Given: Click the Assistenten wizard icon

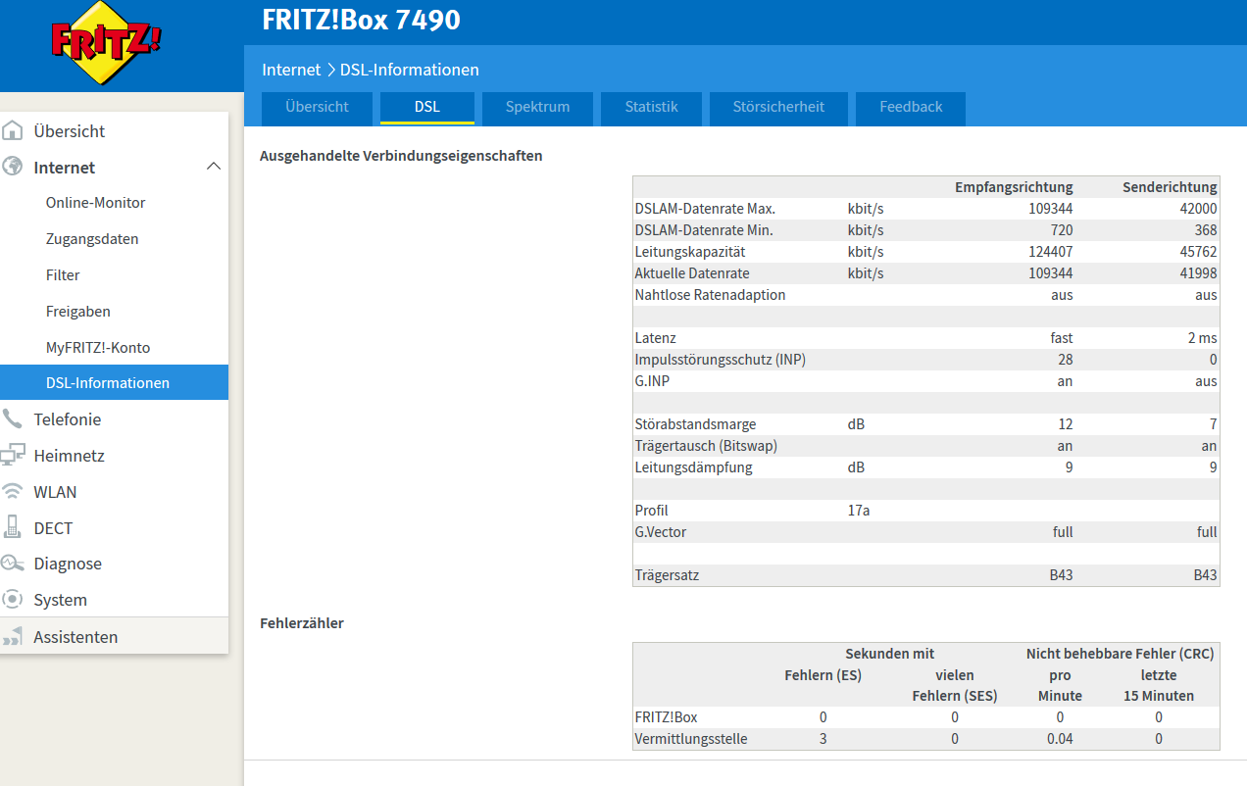Looking at the screenshot, I should tap(13, 637).
